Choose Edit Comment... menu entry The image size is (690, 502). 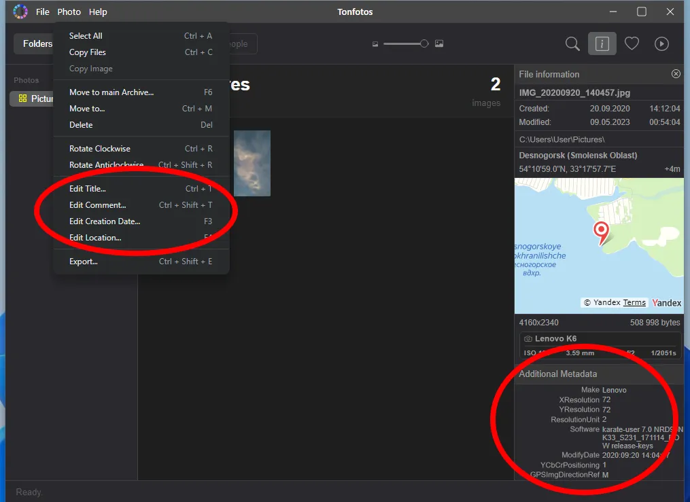coord(141,205)
